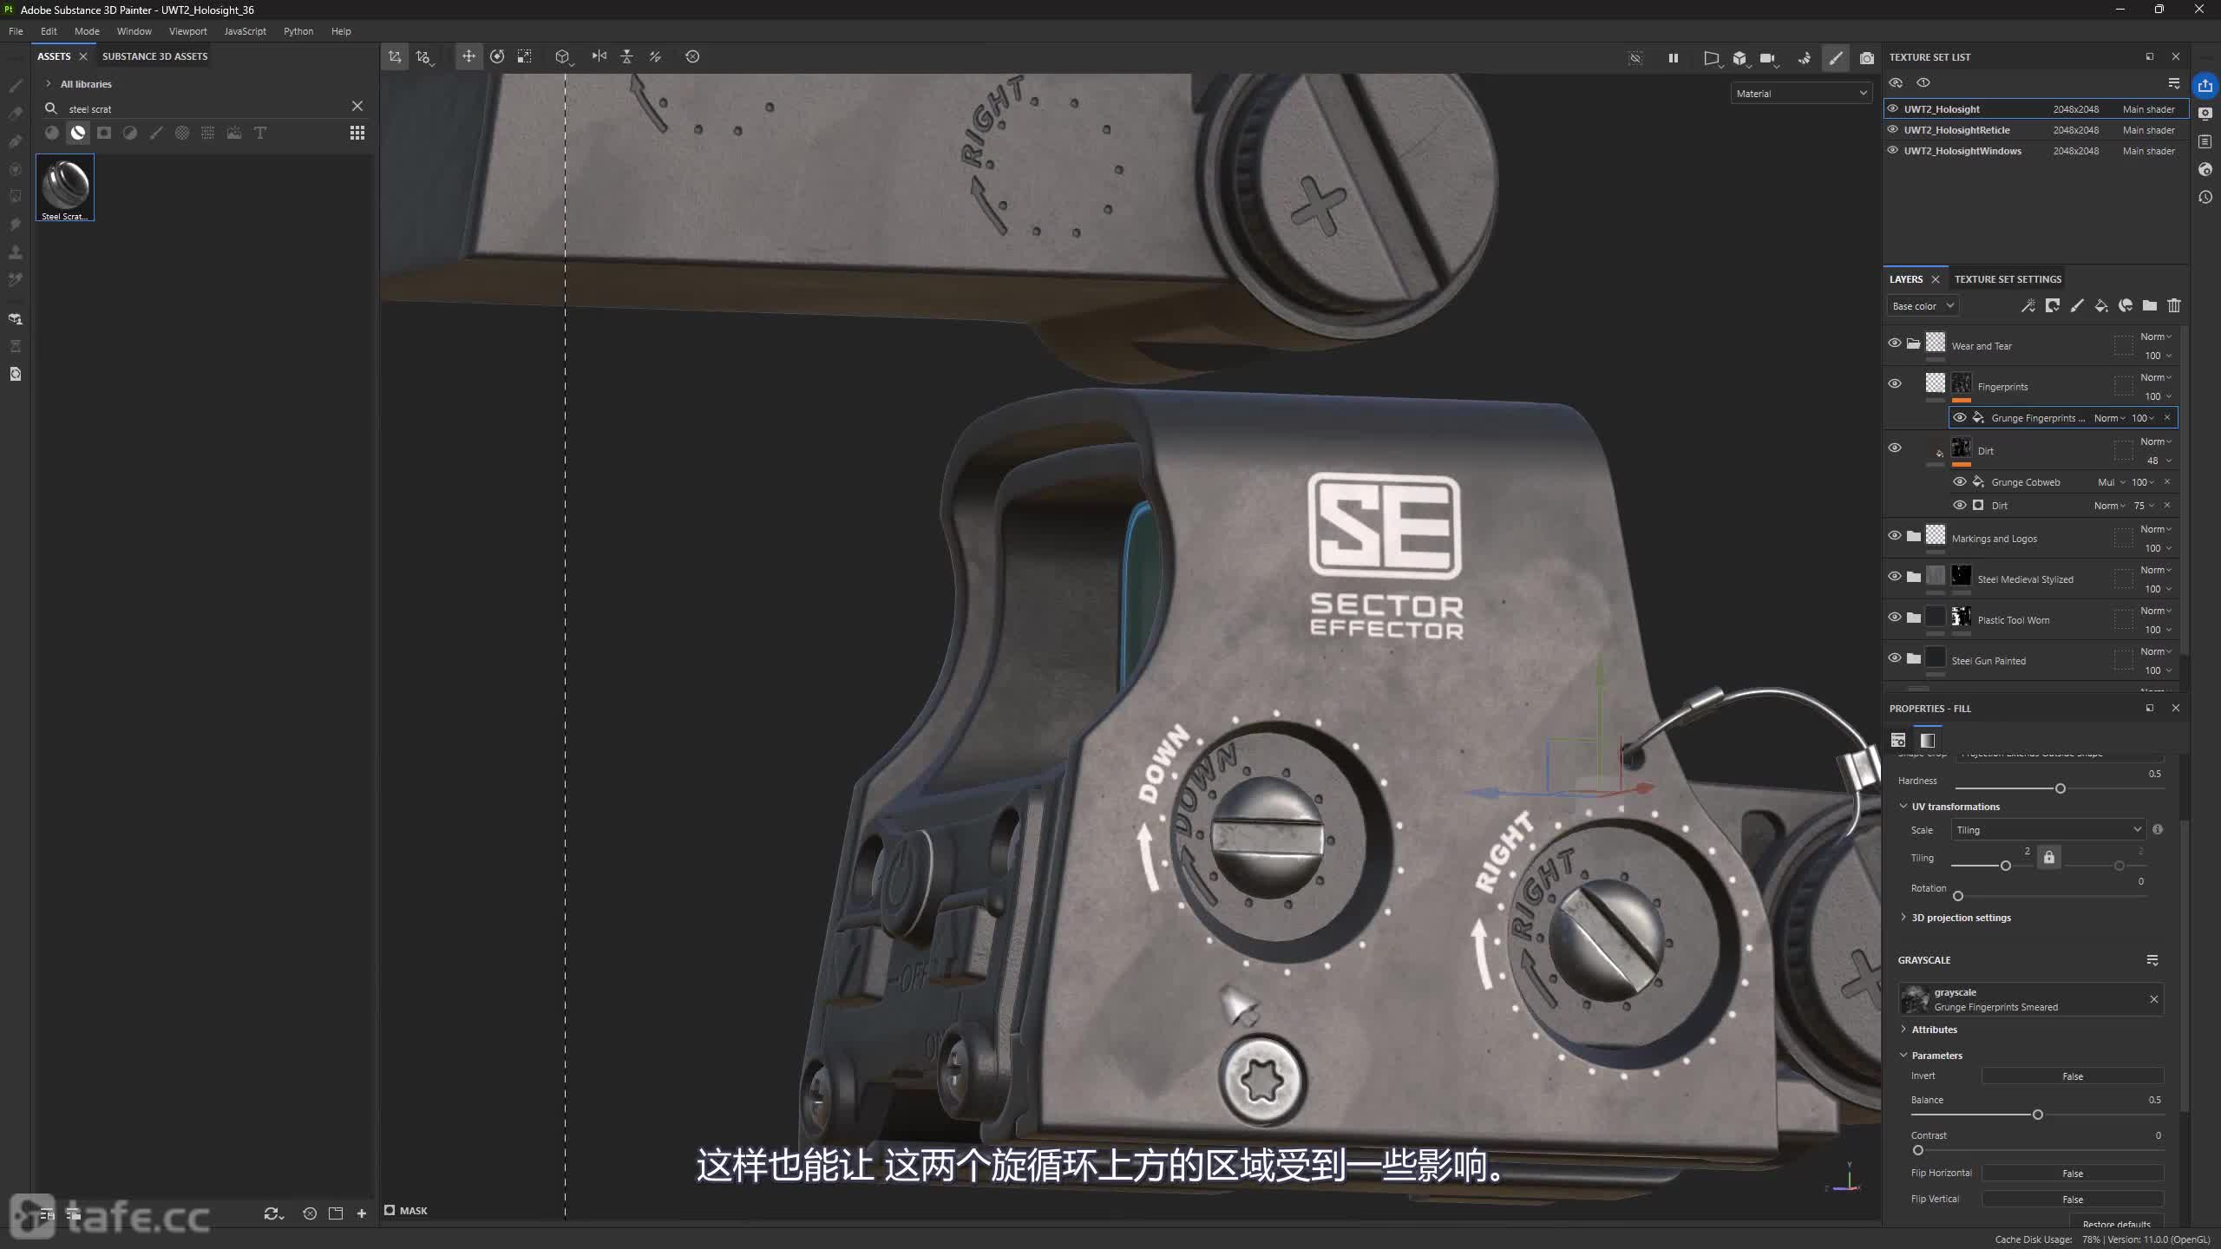Hide the Steel Medieval Stylized layer
2221x1249 pixels.
click(1895, 576)
